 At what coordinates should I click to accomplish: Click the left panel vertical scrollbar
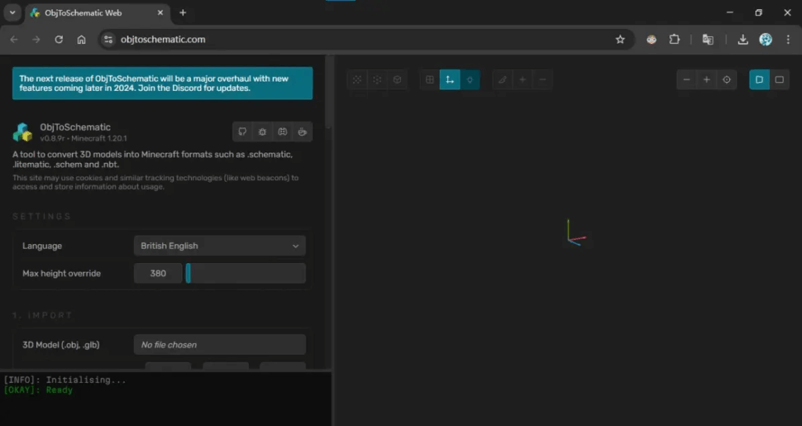[x=328, y=92]
